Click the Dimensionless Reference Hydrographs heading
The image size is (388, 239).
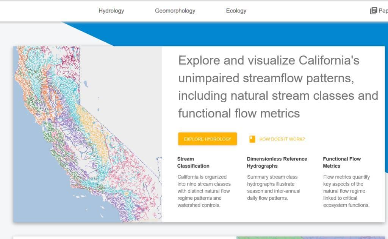tap(277, 162)
